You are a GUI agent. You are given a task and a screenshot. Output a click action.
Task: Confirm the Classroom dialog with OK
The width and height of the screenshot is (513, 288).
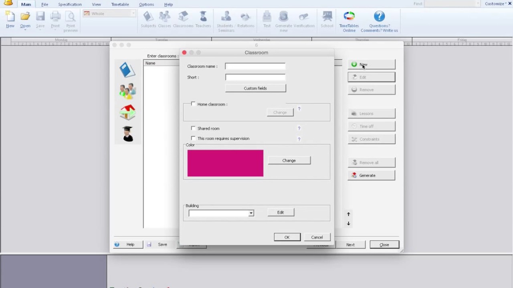(x=287, y=237)
